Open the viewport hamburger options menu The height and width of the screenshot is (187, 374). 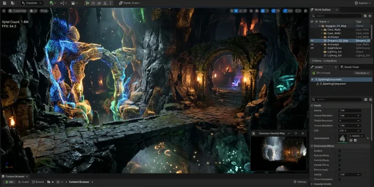click(4, 11)
